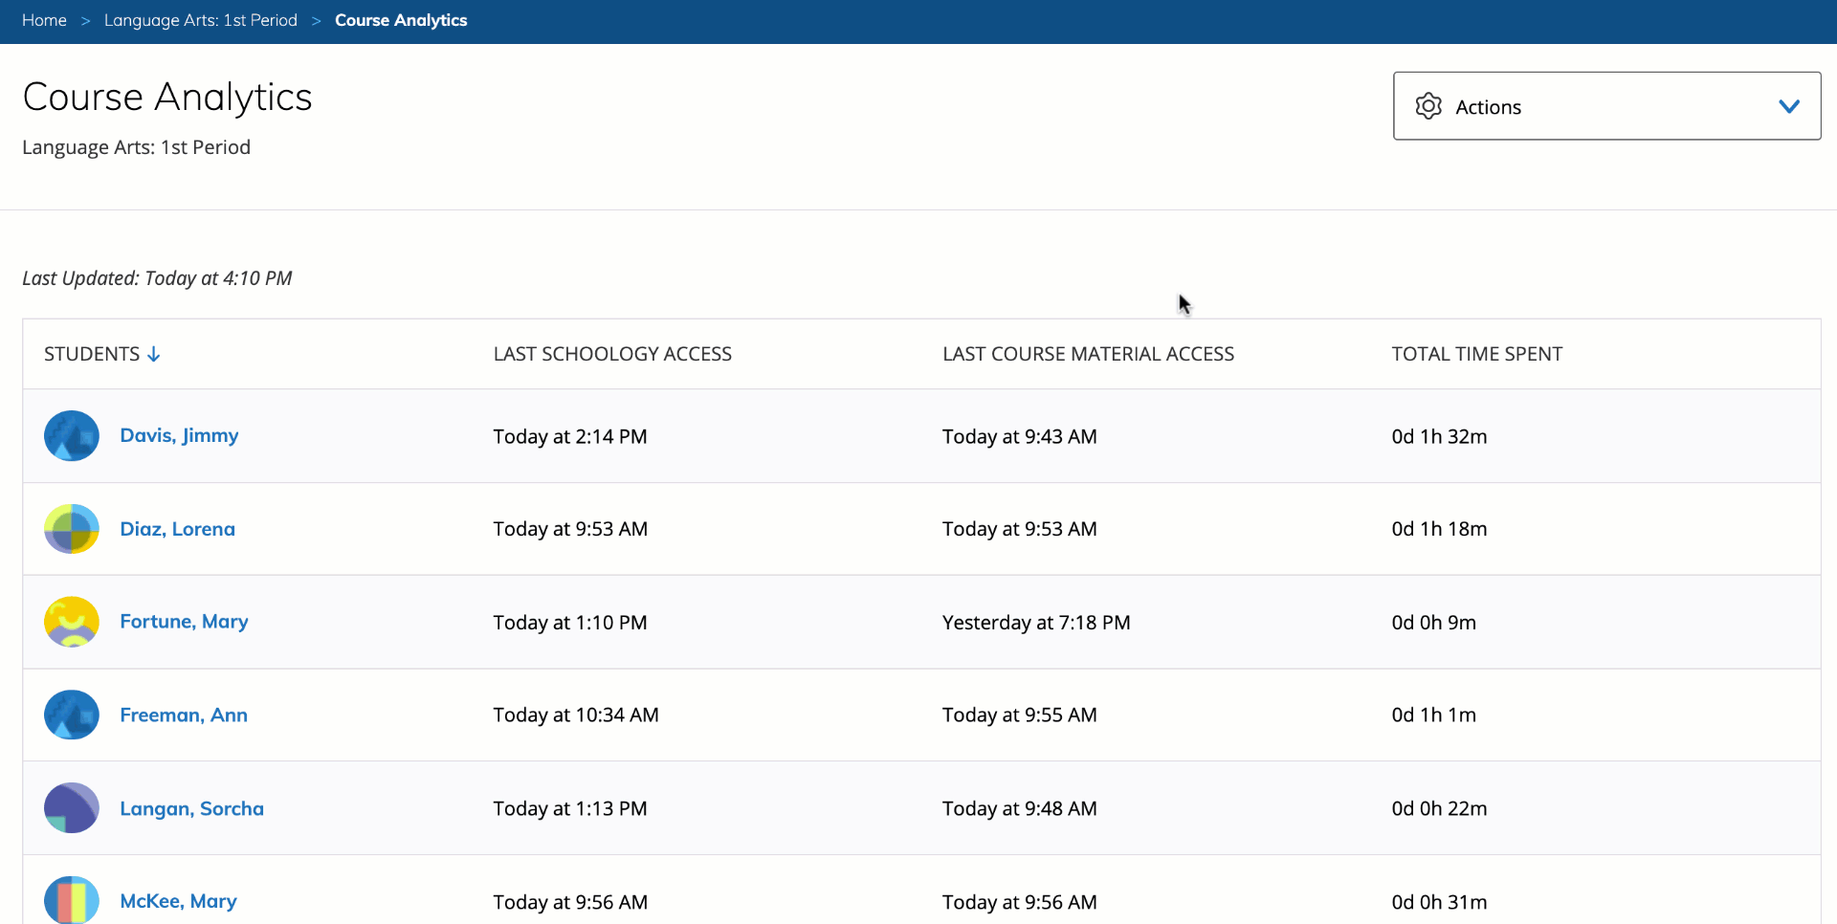Open the Actions dropdown menu
The height and width of the screenshot is (924, 1837).
[1605, 106]
